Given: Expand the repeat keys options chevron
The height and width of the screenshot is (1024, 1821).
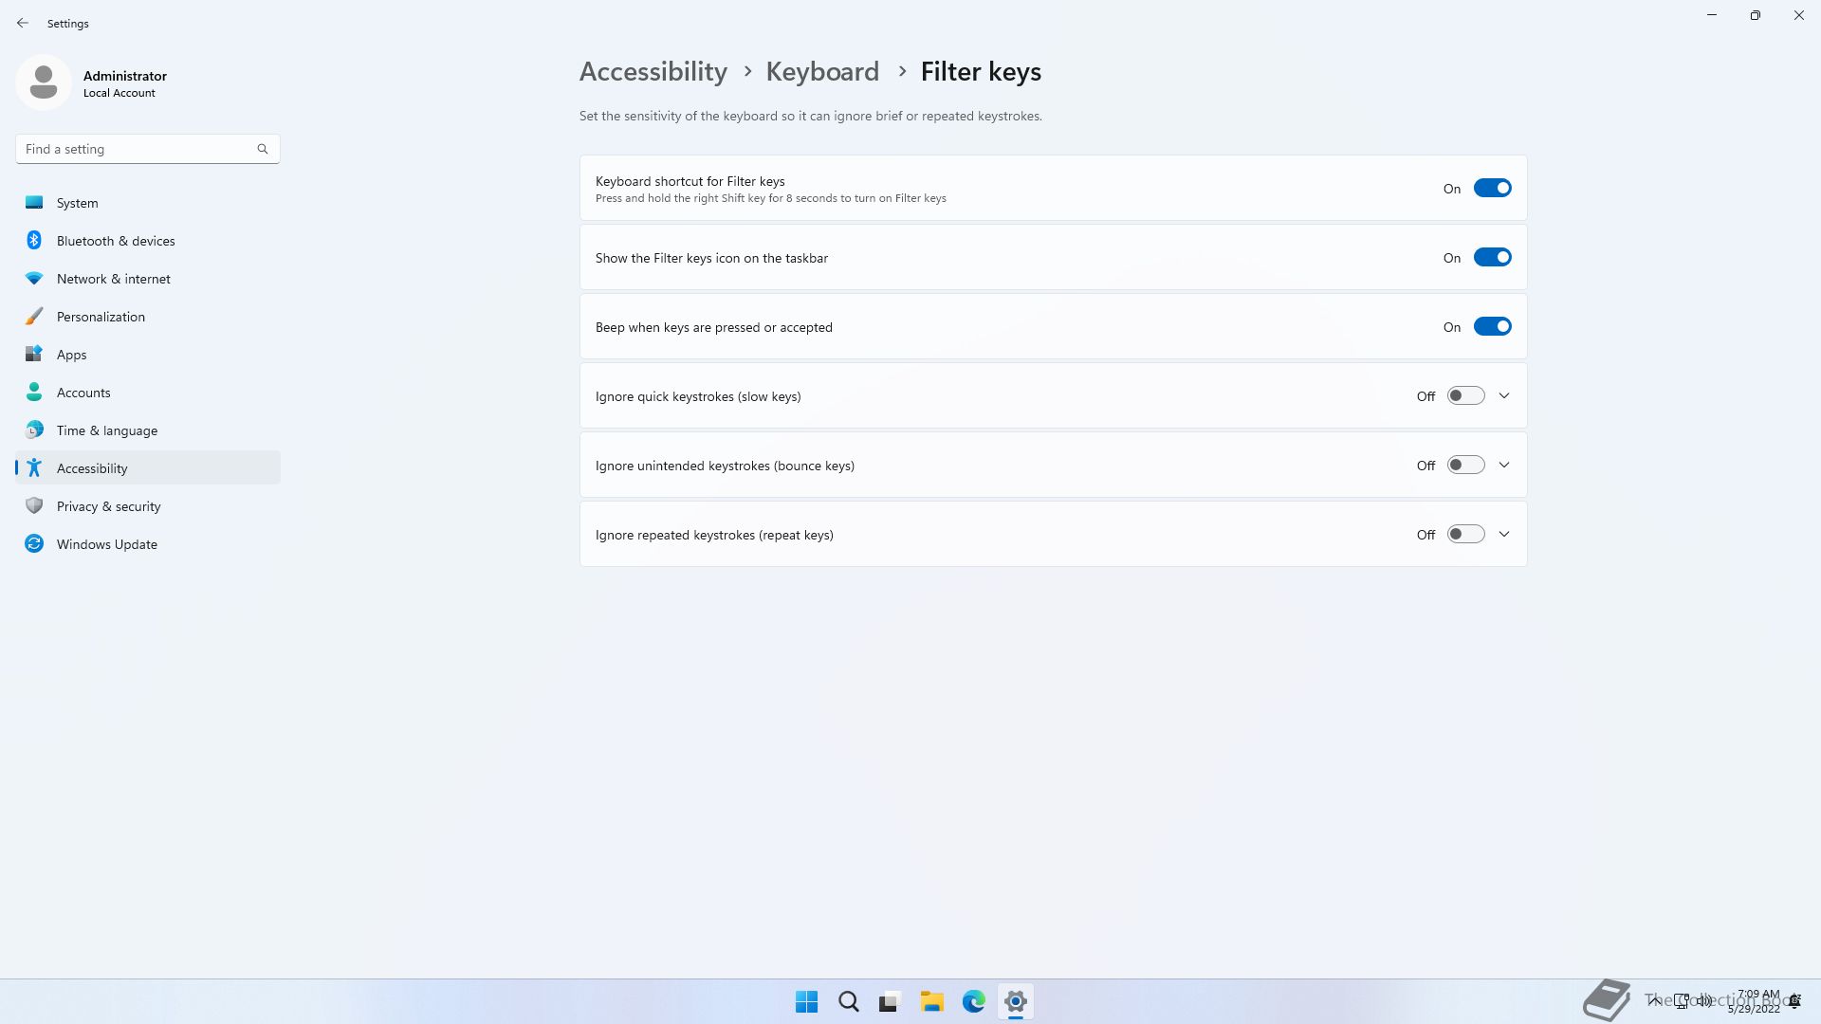Looking at the screenshot, I should click(1504, 534).
